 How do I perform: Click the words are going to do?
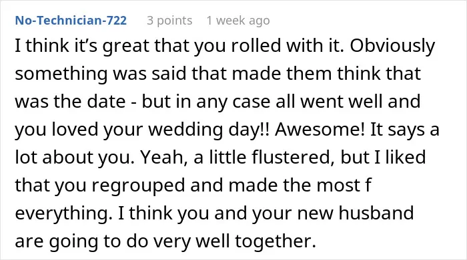pos(81,242)
